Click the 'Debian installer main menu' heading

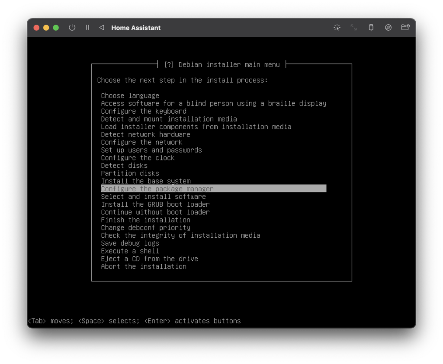229,65
